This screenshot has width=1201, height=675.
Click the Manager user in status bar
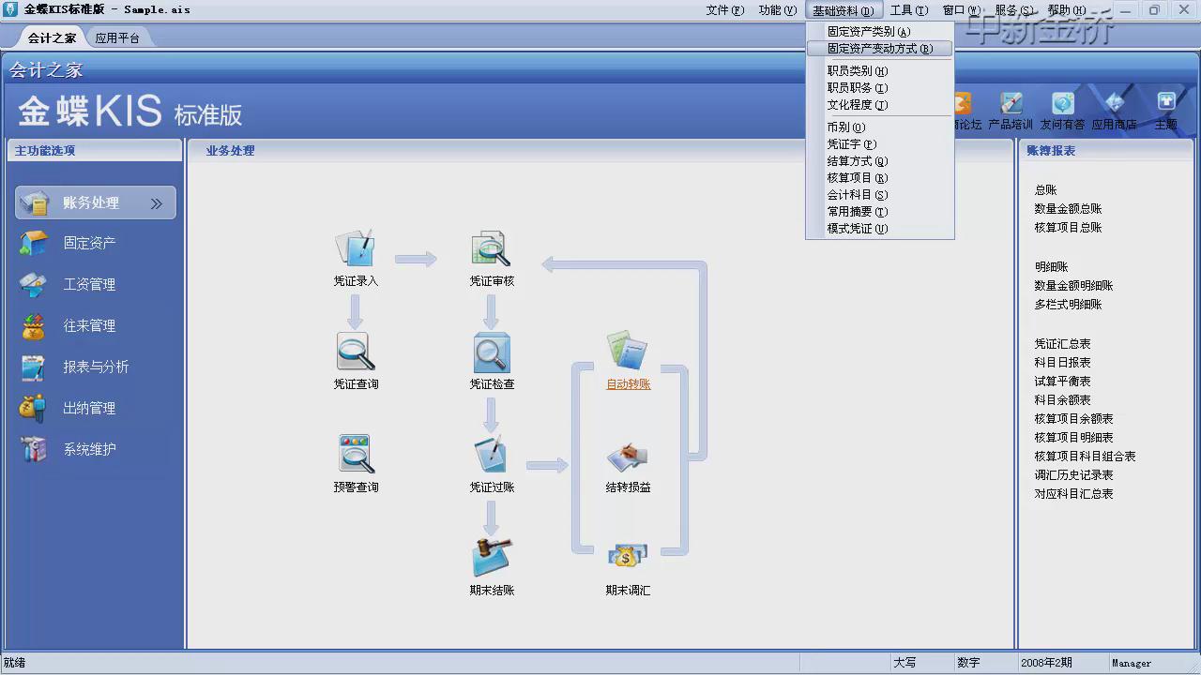(1132, 663)
